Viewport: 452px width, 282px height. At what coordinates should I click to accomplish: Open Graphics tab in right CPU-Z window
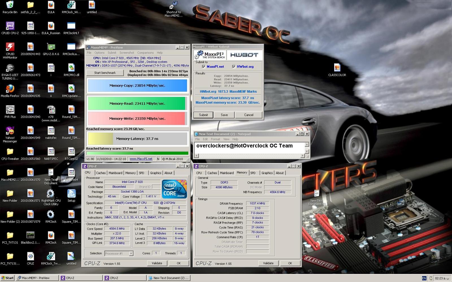pyautogui.click(x=267, y=173)
